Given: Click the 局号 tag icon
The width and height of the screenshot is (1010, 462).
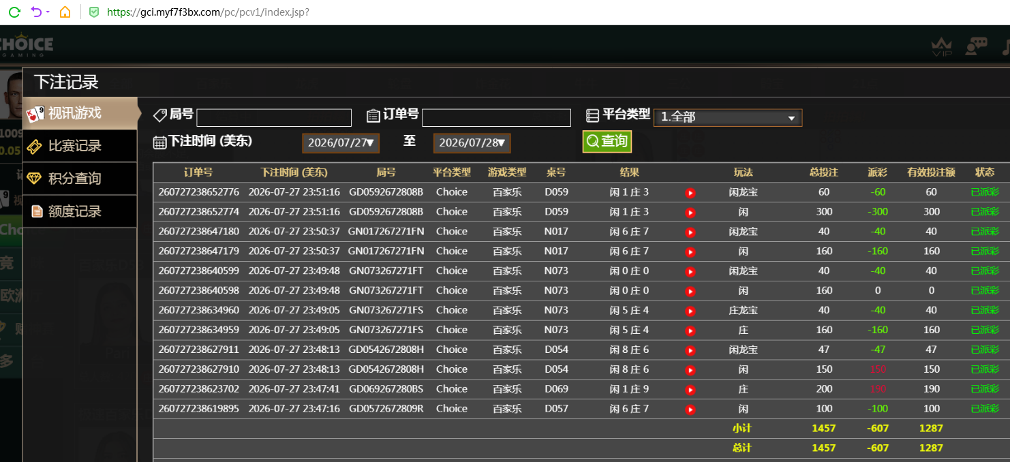Looking at the screenshot, I should click(x=159, y=115).
